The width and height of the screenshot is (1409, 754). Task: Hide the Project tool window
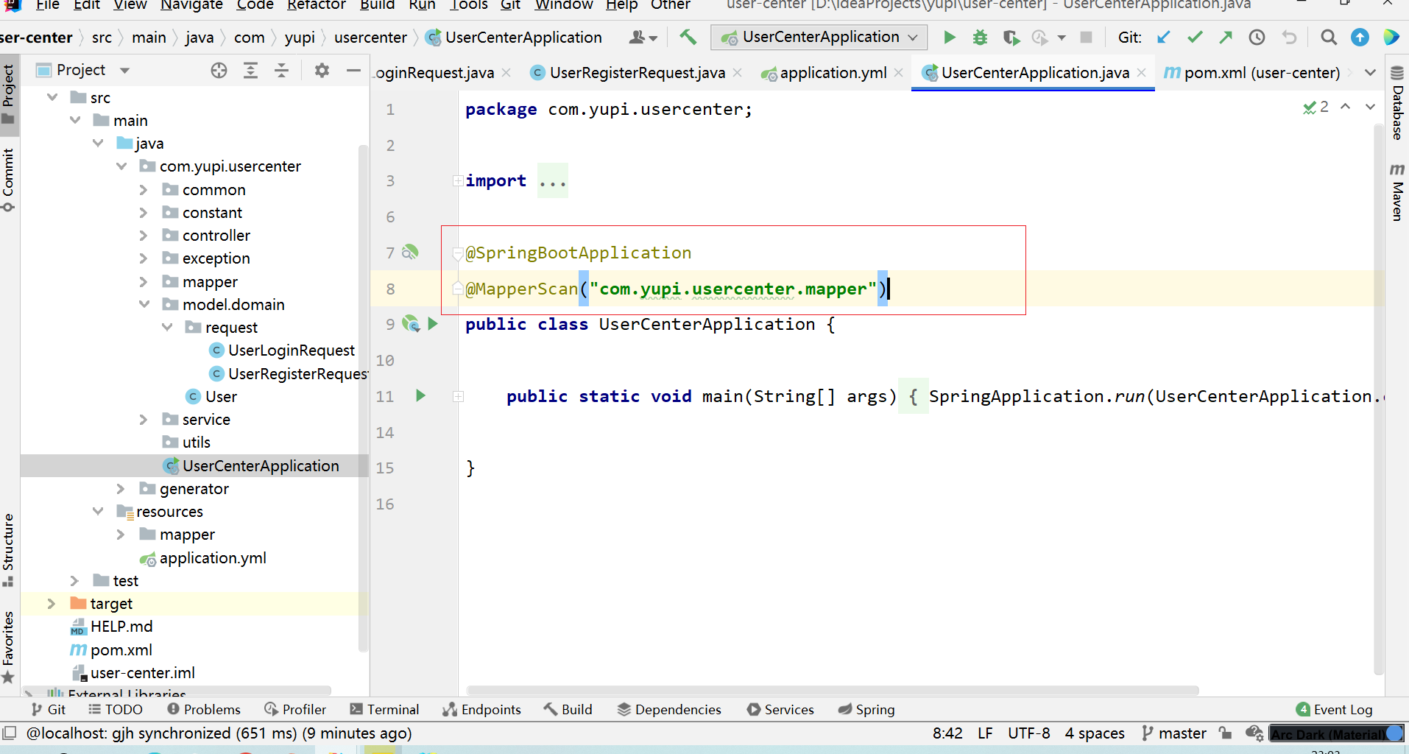coord(353,70)
